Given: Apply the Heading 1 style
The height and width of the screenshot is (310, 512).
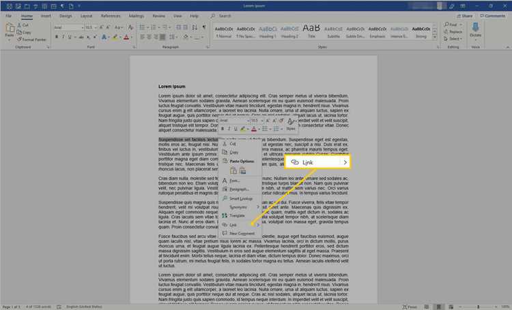Looking at the screenshot, I should click(x=268, y=32).
